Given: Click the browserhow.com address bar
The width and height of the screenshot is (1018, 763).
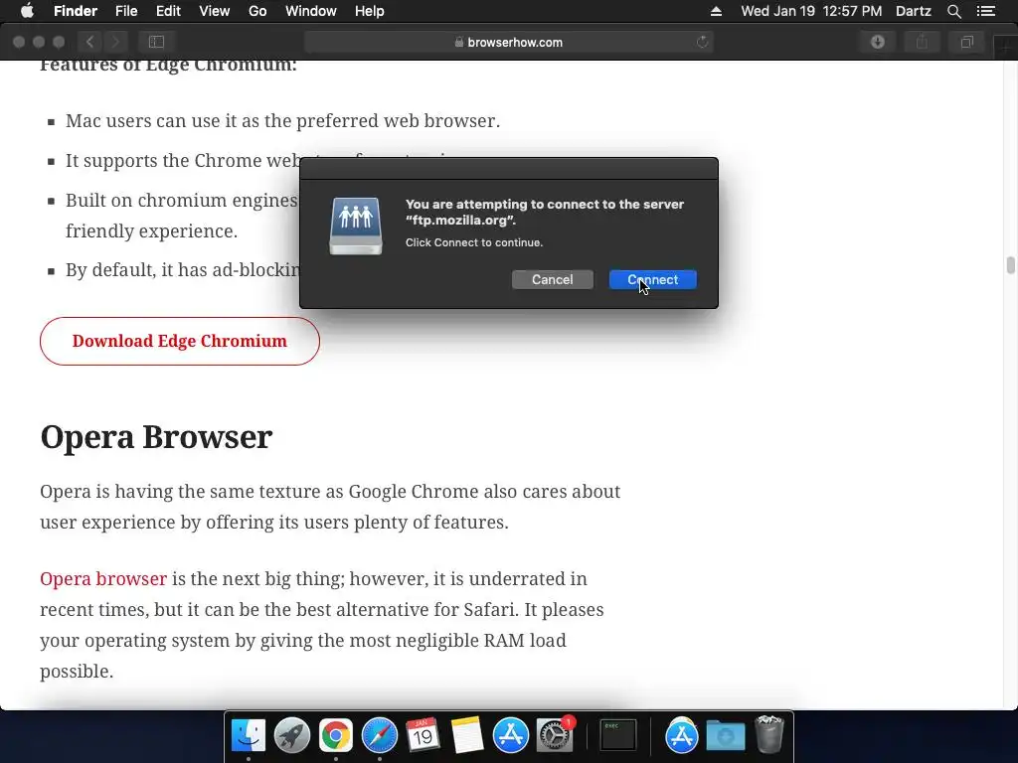Looking at the screenshot, I should (x=509, y=42).
